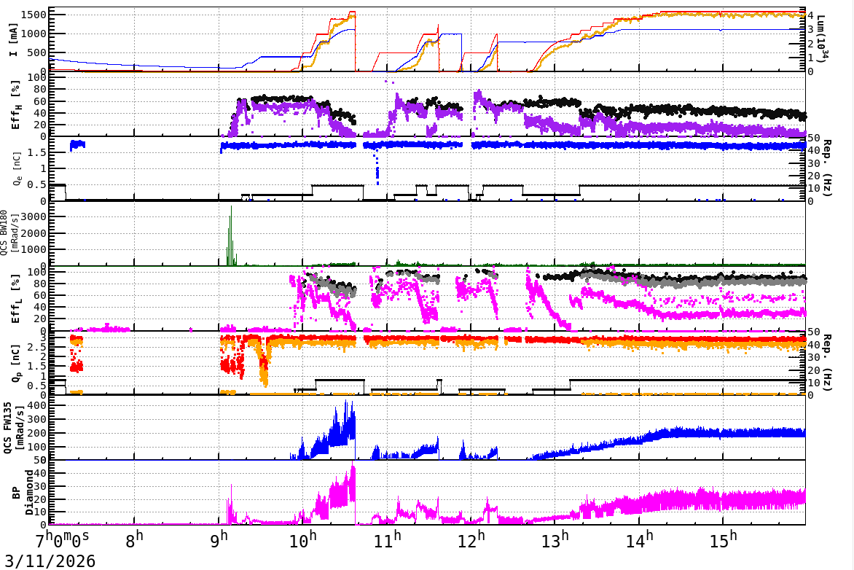Click the 'Lum(10^34)' right axis title
854x570 pixels.
tap(823, 39)
